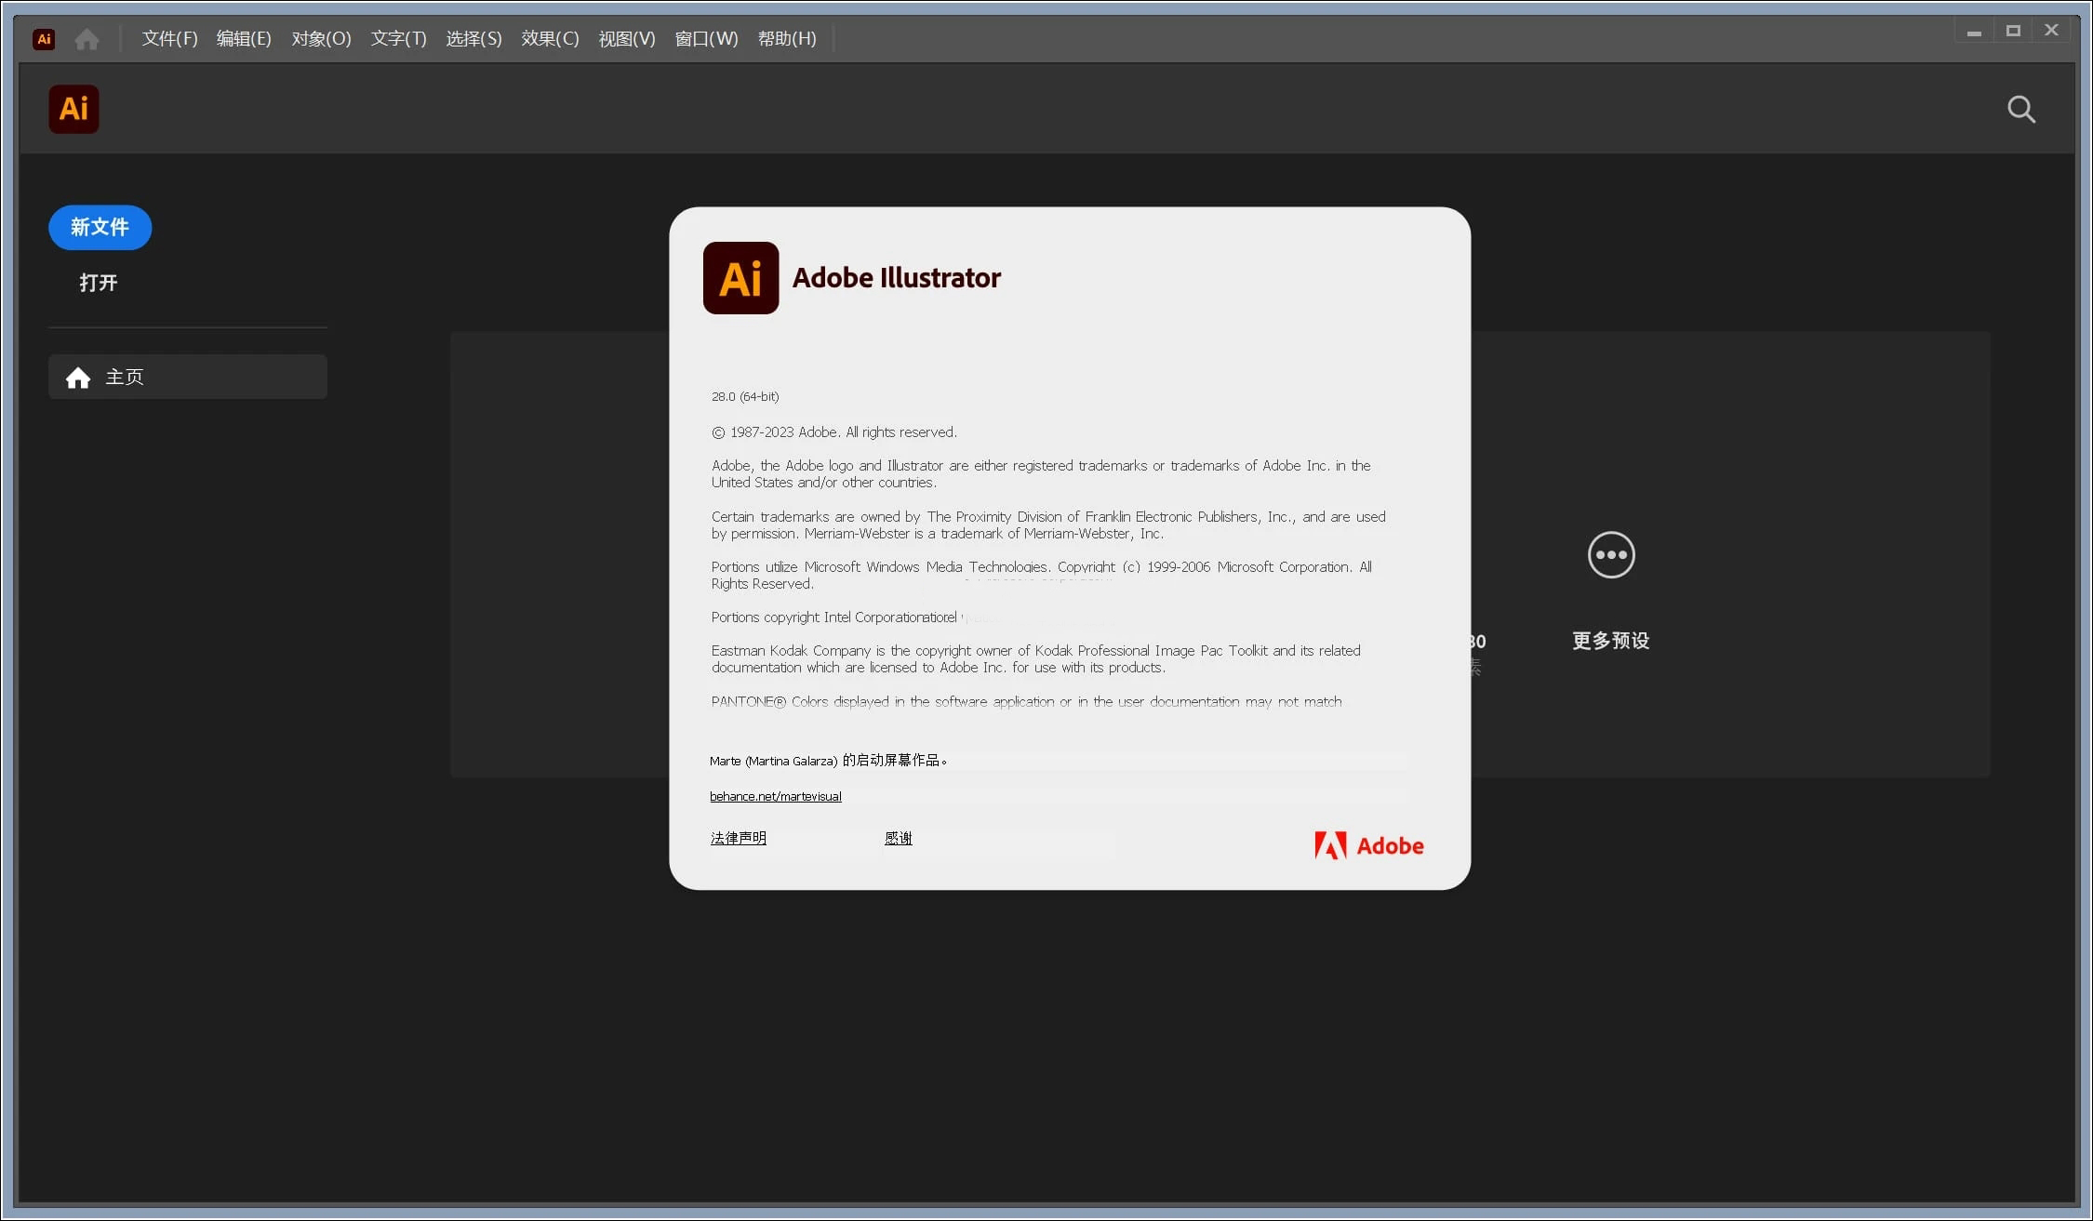
Task: Click the more presets ellipsis icon
Action: pyautogui.click(x=1609, y=554)
